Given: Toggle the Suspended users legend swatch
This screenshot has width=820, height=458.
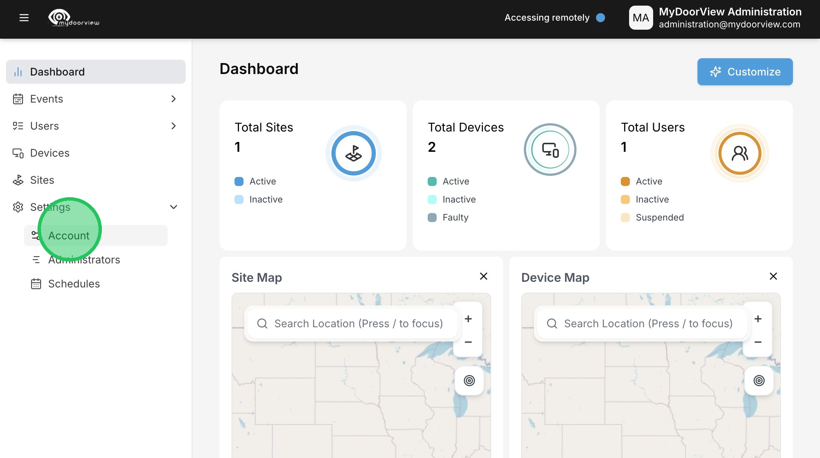Looking at the screenshot, I should [625, 218].
